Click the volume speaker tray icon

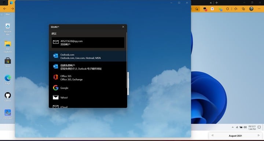pyautogui.click(x=245, y=127)
